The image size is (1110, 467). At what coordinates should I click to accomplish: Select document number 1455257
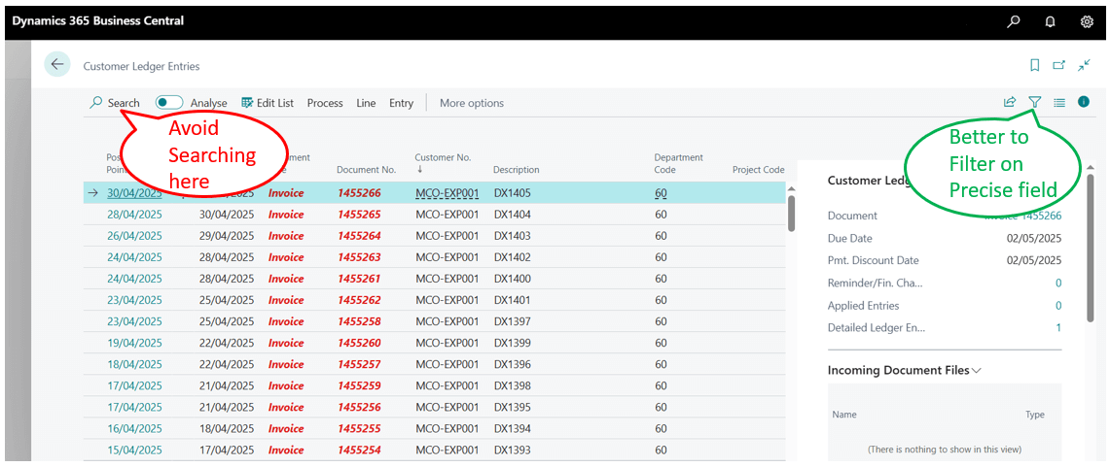pyautogui.click(x=359, y=364)
